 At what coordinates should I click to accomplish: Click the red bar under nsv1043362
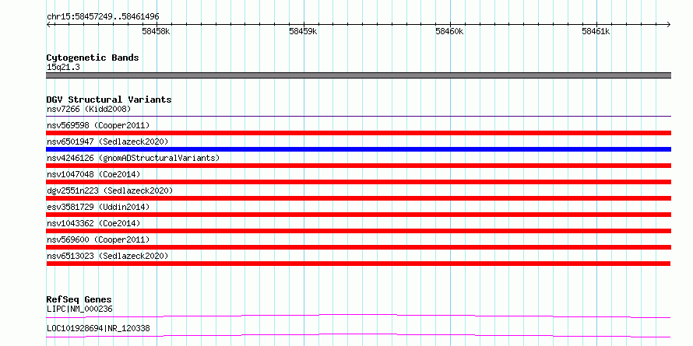pyautogui.click(x=358, y=231)
